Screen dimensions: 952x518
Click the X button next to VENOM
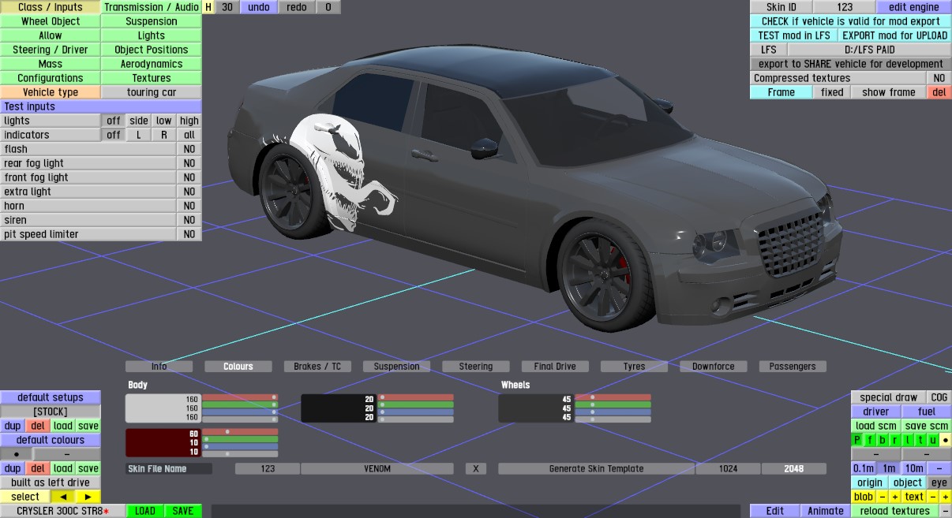pos(475,468)
